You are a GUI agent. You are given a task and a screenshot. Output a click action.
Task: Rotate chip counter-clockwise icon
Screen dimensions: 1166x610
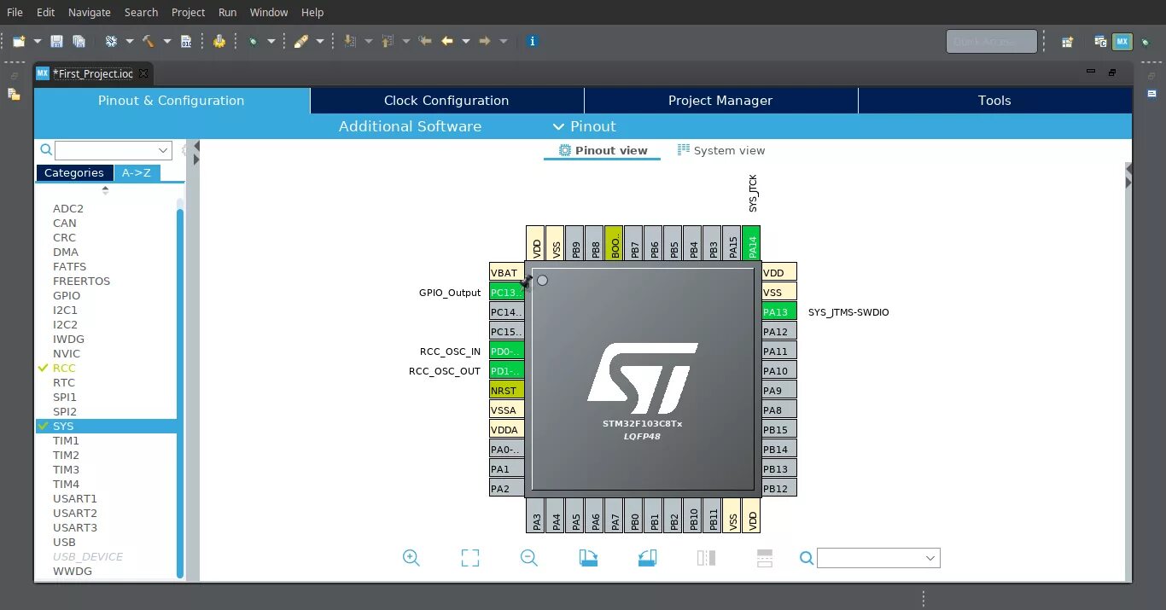coord(647,558)
